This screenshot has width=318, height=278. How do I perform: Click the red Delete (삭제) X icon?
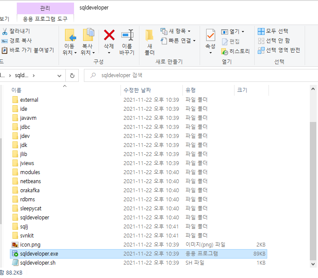(109, 35)
